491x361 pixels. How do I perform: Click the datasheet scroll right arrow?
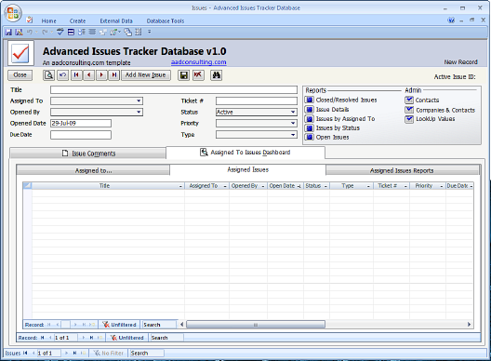469,325
